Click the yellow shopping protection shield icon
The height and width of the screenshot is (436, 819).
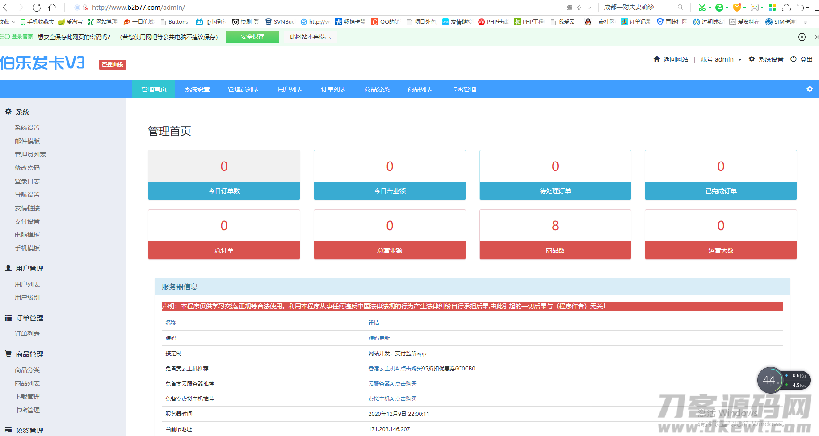tap(737, 8)
